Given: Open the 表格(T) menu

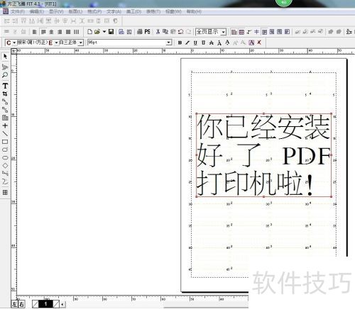Looking at the screenshot, I should coord(153,11).
